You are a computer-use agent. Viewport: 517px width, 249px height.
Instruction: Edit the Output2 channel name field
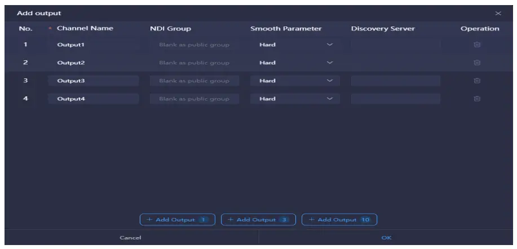tap(94, 63)
